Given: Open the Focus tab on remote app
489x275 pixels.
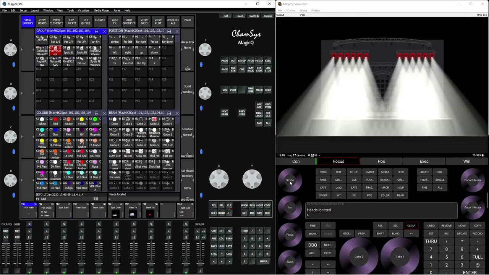Looking at the screenshot, I should 338,162.
